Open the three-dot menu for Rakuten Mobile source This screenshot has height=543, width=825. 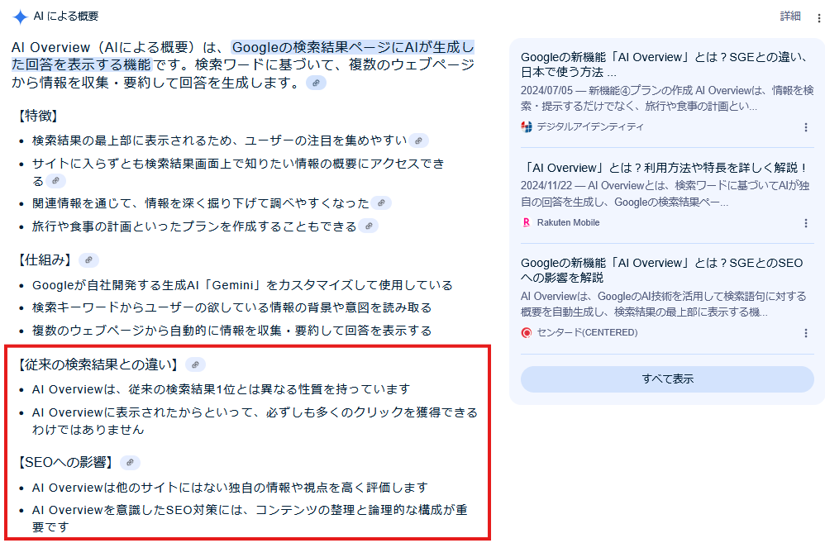tap(805, 223)
